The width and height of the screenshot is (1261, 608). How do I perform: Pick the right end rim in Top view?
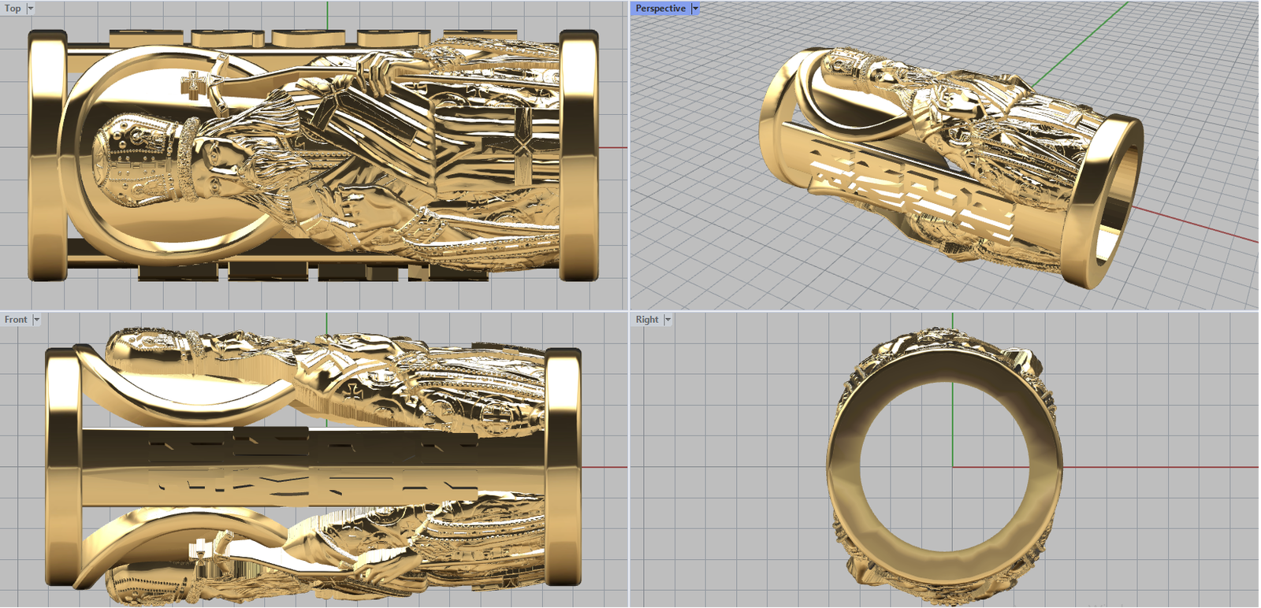[579, 156]
